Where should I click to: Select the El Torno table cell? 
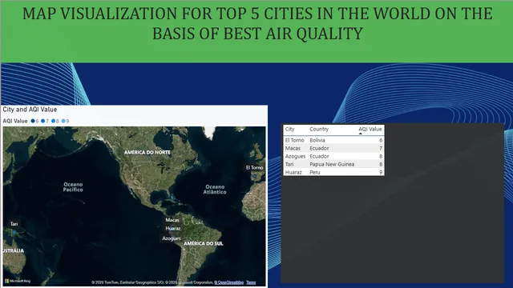click(294, 140)
